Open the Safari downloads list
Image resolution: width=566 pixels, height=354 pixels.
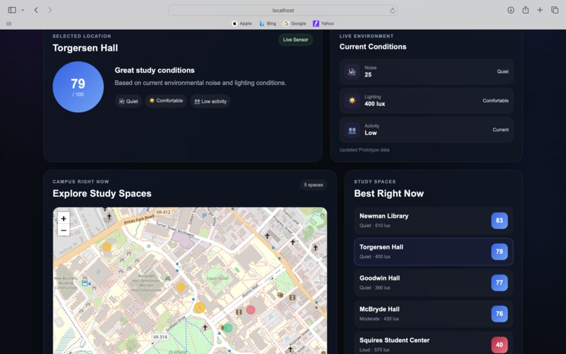tap(511, 10)
